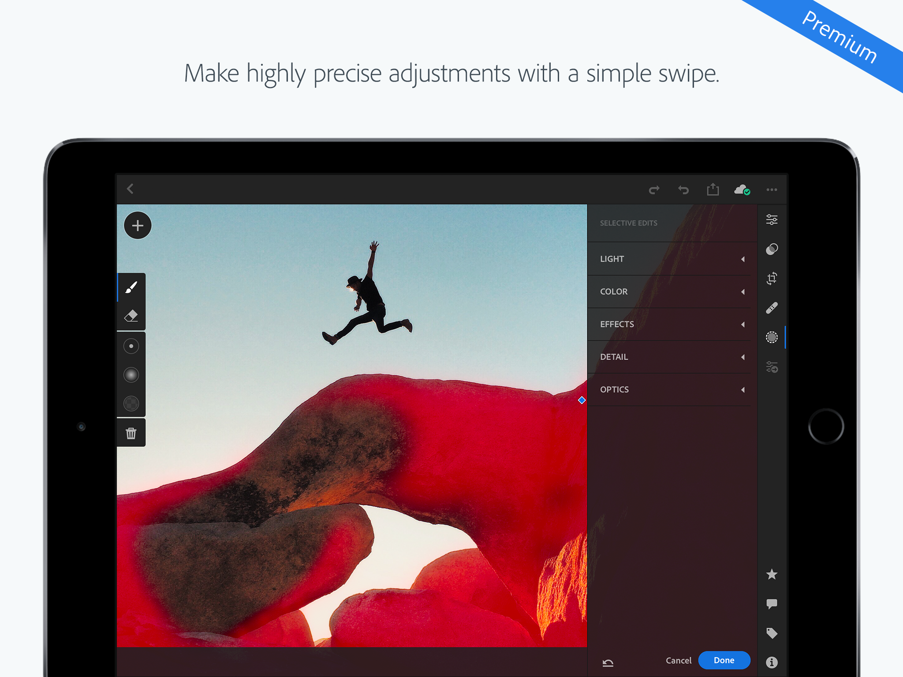The width and height of the screenshot is (903, 677).
Task: Delete selection with the trash icon
Action: (131, 433)
